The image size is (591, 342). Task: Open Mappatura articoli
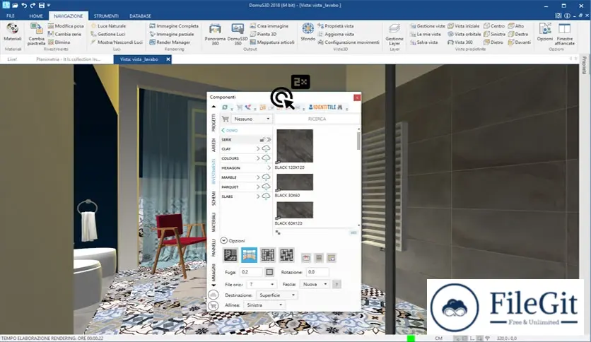coord(272,42)
